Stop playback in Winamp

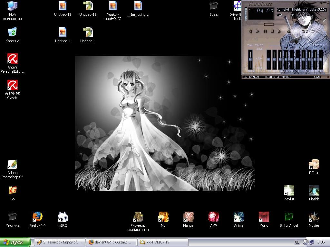272,31
